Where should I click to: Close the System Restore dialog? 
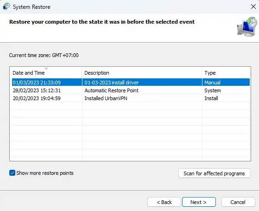pyautogui.click(x=253, y=6)
